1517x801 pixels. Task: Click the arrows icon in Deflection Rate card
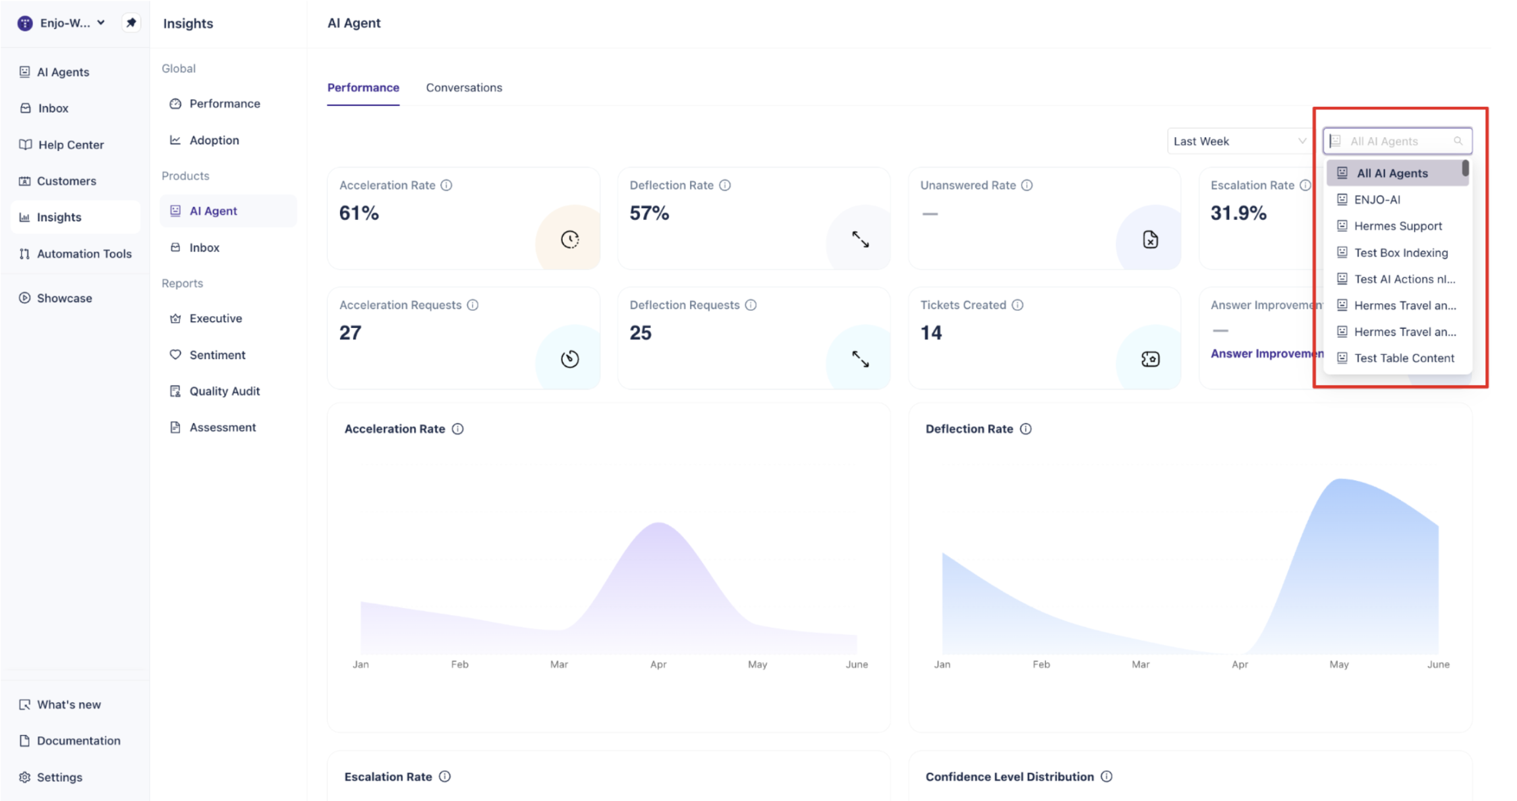click(860, 239)
